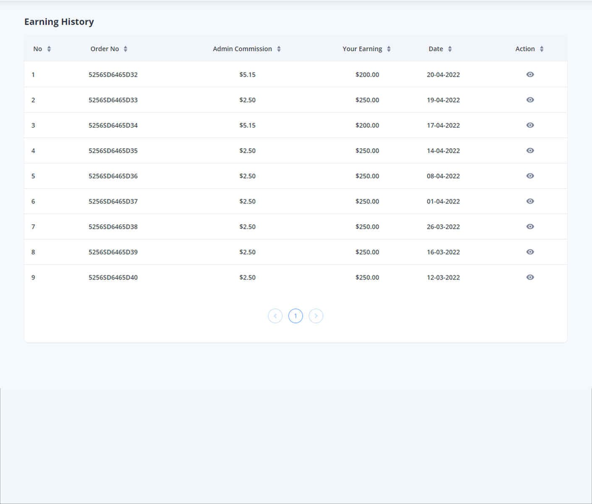Click the view action for order 5256SD6465D35
This screenshot has height=504, width=592.
click(530, 150)
